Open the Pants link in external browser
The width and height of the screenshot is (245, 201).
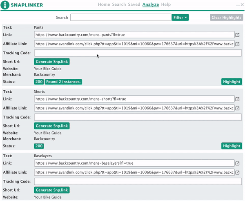[x=237, y=35]
